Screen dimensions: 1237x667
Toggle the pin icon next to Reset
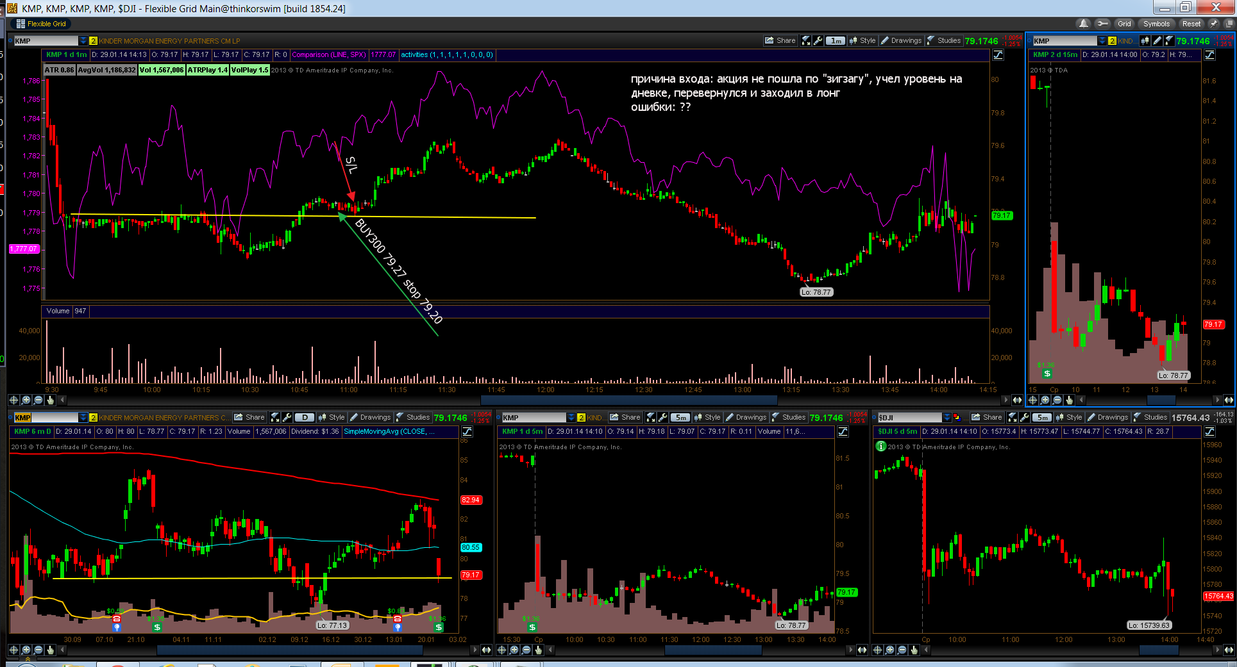1213,24
